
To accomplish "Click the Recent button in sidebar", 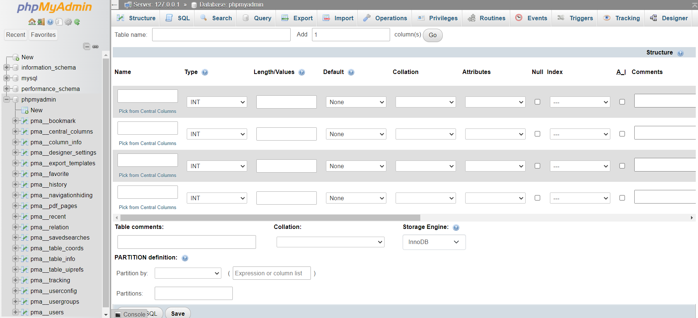I will (15, 35).
